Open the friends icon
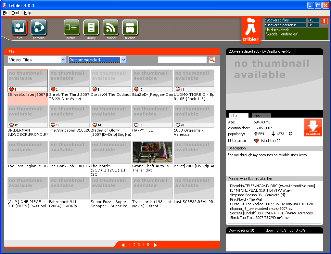Screen dimensions: 331x254 (130, 28)
